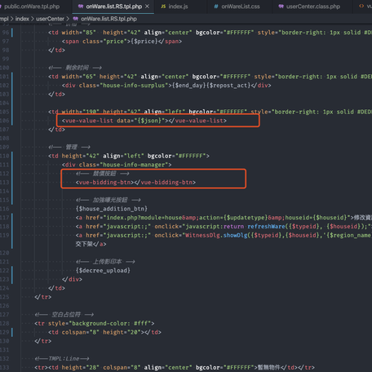Click the PHP icon on userCenter.class.php tab
Image resolution: width=372 pixels, height=372 pixels.
(x=281, y=7)
